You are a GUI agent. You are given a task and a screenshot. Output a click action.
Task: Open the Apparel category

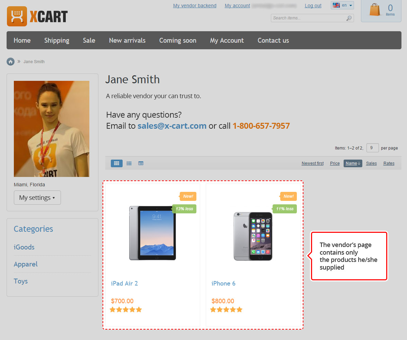tap(25, 264)
